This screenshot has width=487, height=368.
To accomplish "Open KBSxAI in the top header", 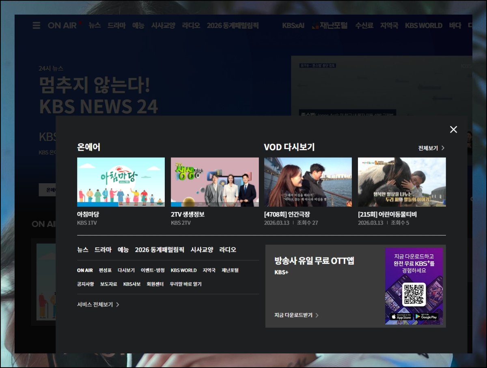I will click(x=293, y=25).
